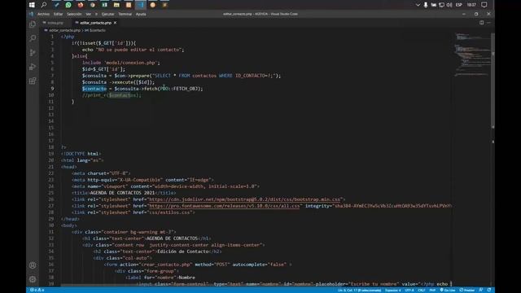Close the editar_contacto.php tab
Screen dimensions: 521x293
tap(115, 23)
